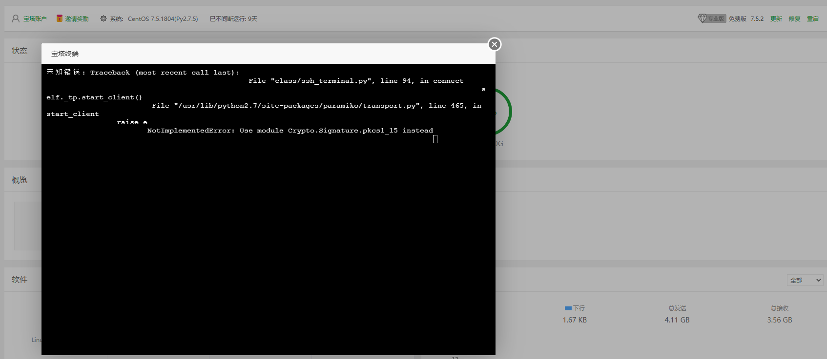Click the 宝塔终端 dialog title
Screen dimensions: 827x359
(x=65, y=54)
